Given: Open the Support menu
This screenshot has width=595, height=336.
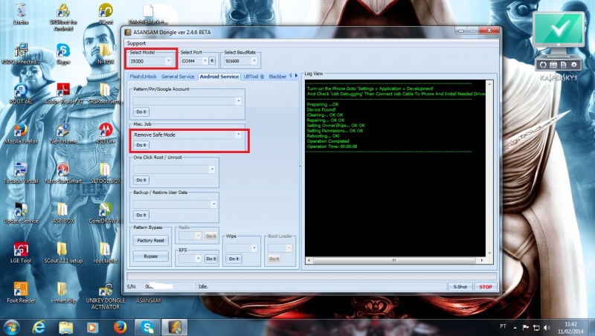Looking at the screenshot, I should coord(136,43).
